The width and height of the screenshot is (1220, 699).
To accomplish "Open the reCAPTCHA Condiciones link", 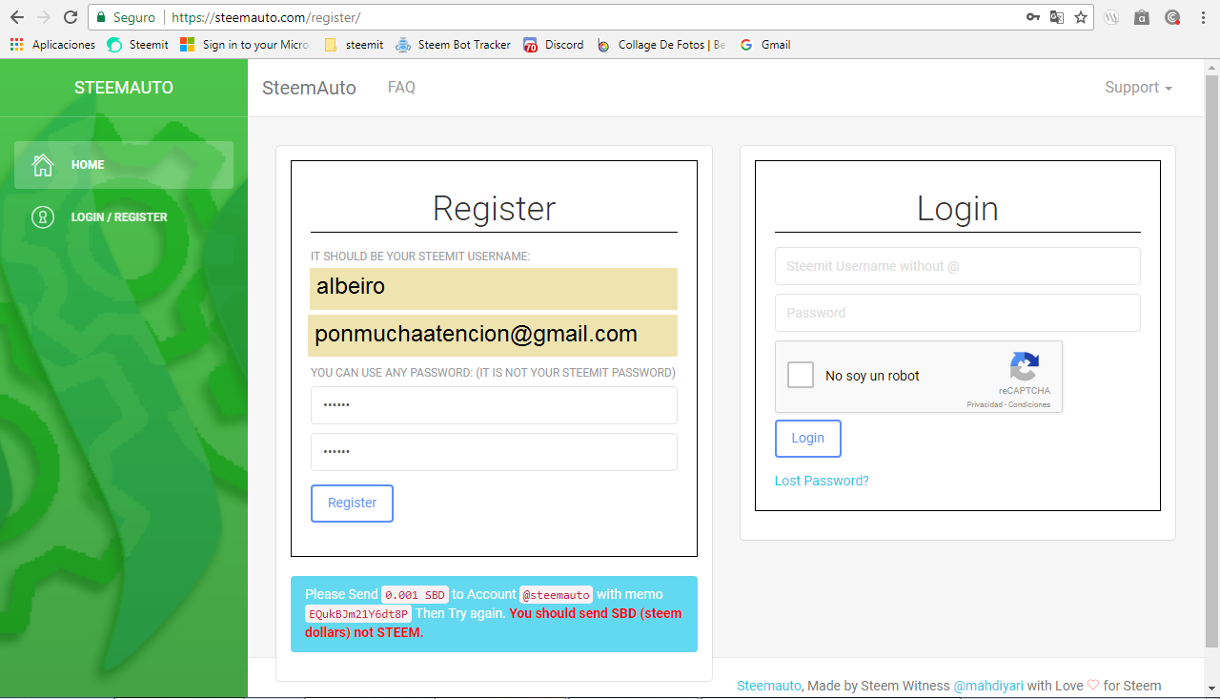I will [x=1029, y=404].
